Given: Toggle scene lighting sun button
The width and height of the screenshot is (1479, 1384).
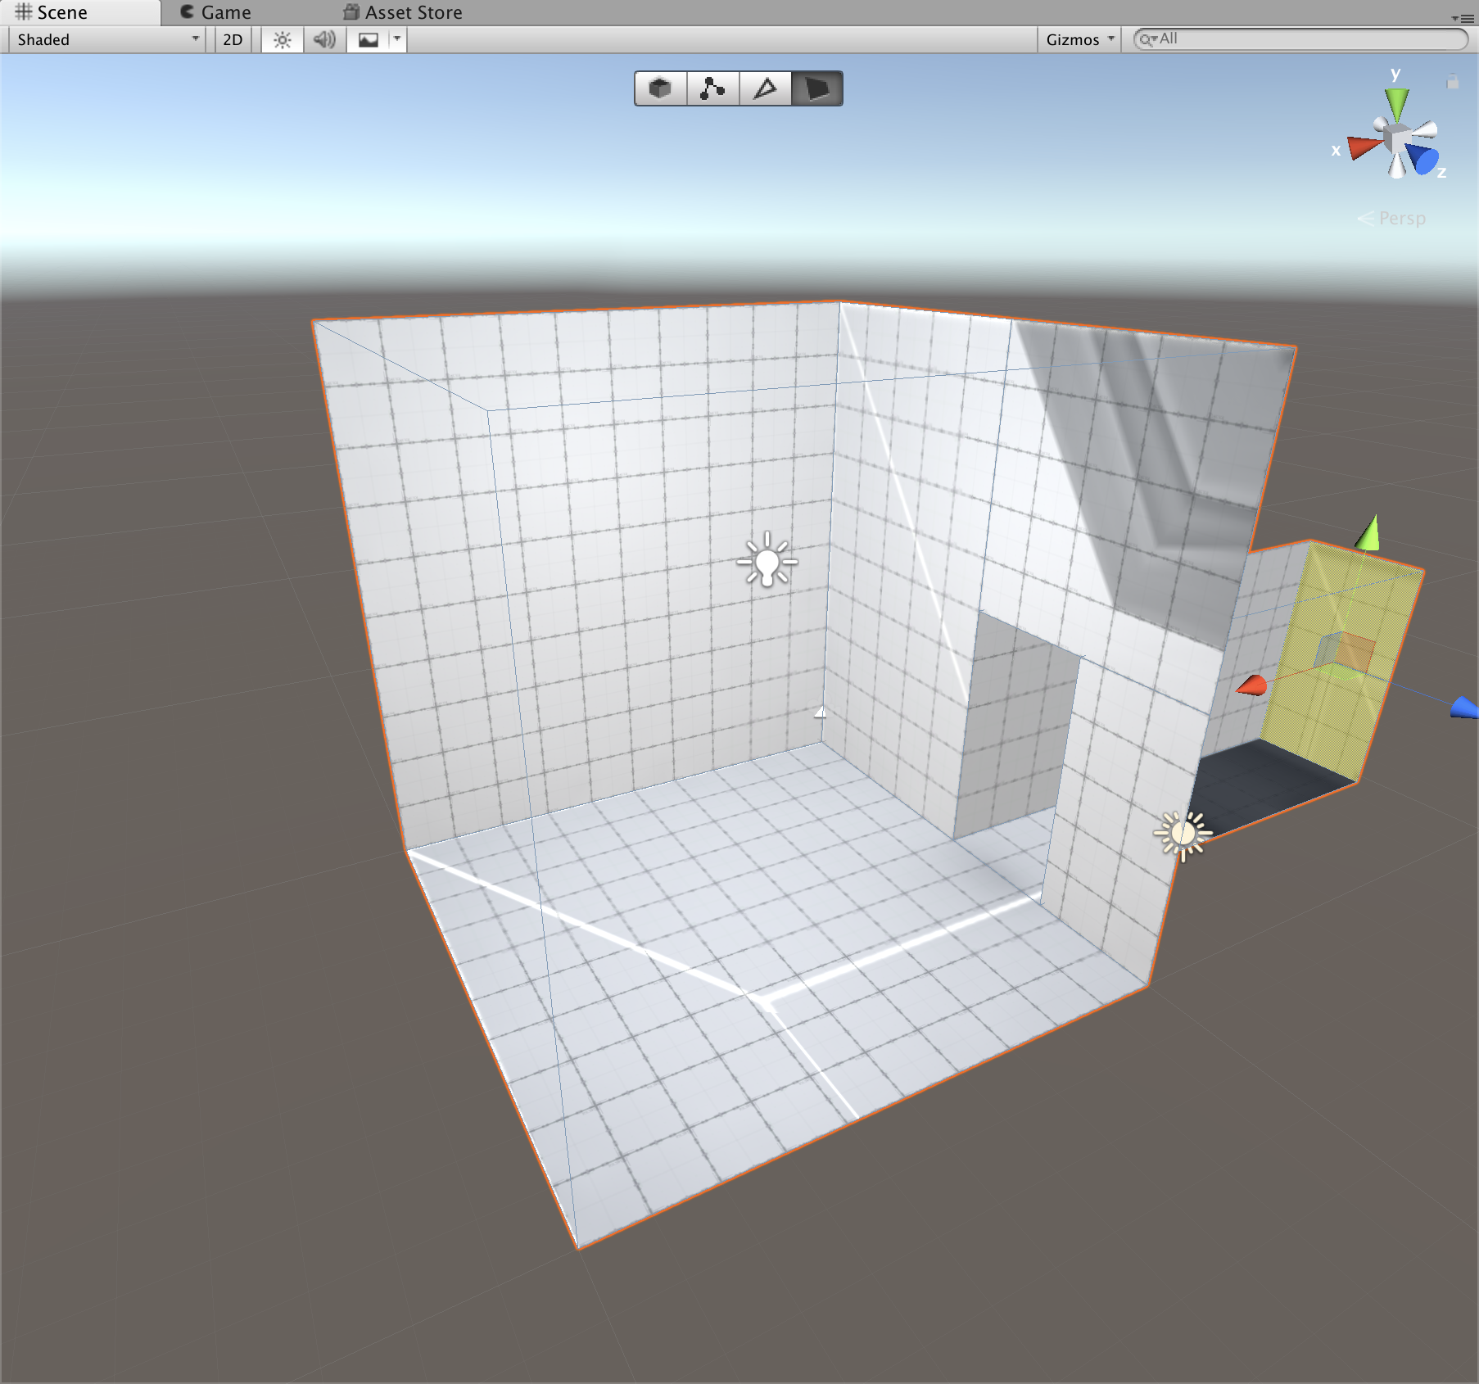Looking at the screenshot, I should 283,40.
